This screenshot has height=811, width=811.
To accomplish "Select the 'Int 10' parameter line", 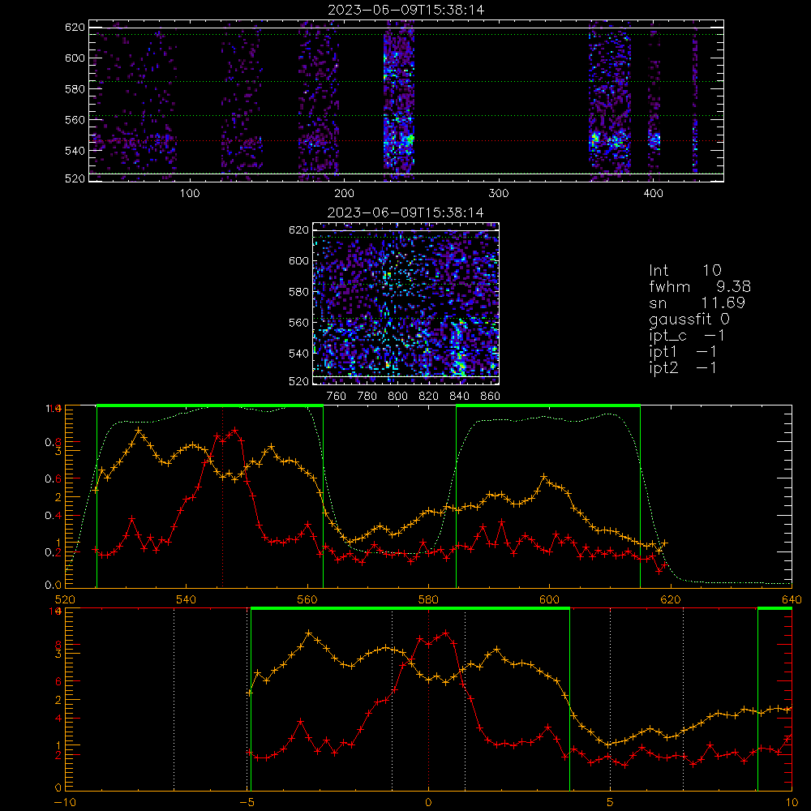I will click(x=684, y=270).
